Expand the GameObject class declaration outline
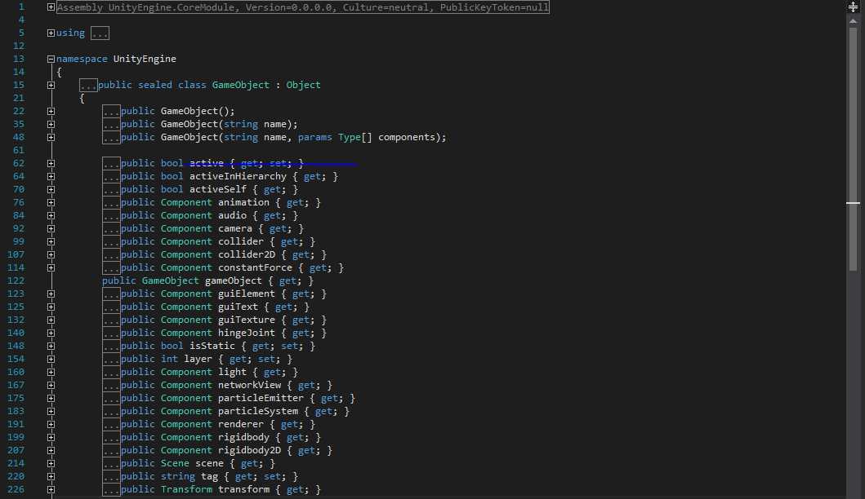 51,86
